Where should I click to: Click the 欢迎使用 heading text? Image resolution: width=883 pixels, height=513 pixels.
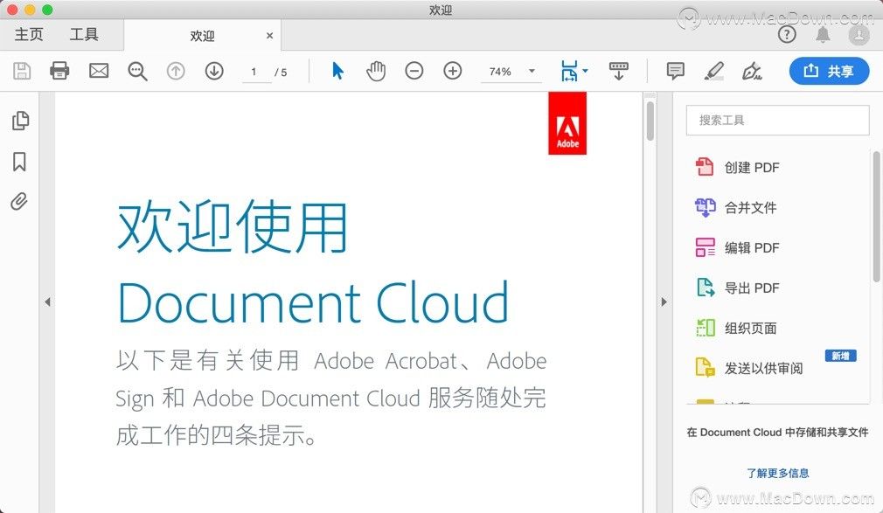click(232, 227)
